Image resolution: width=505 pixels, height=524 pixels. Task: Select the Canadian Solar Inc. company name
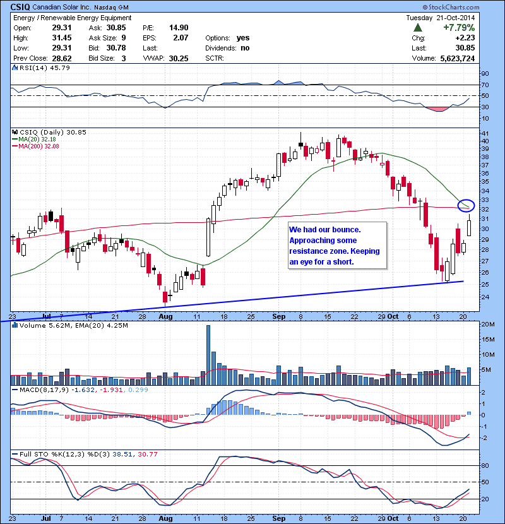[x=62, y=7]
